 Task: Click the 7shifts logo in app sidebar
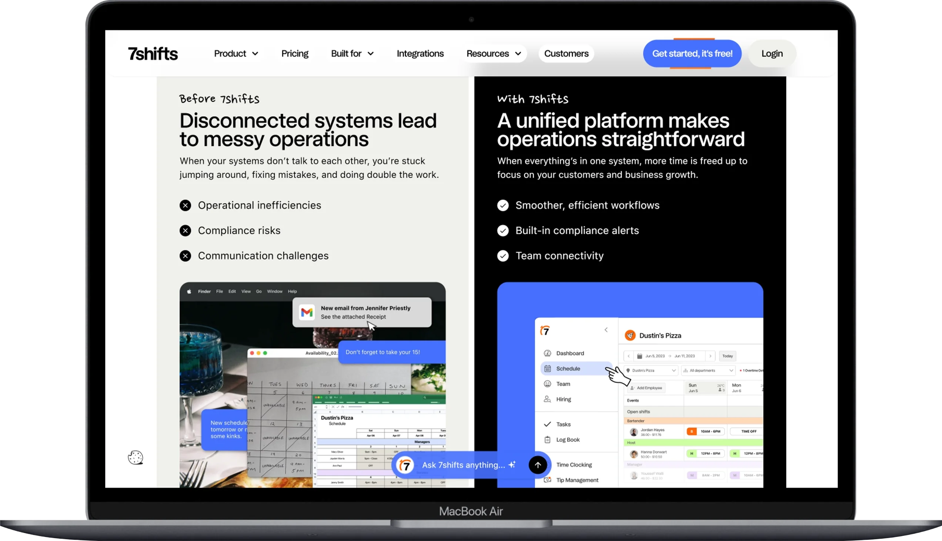545,330
